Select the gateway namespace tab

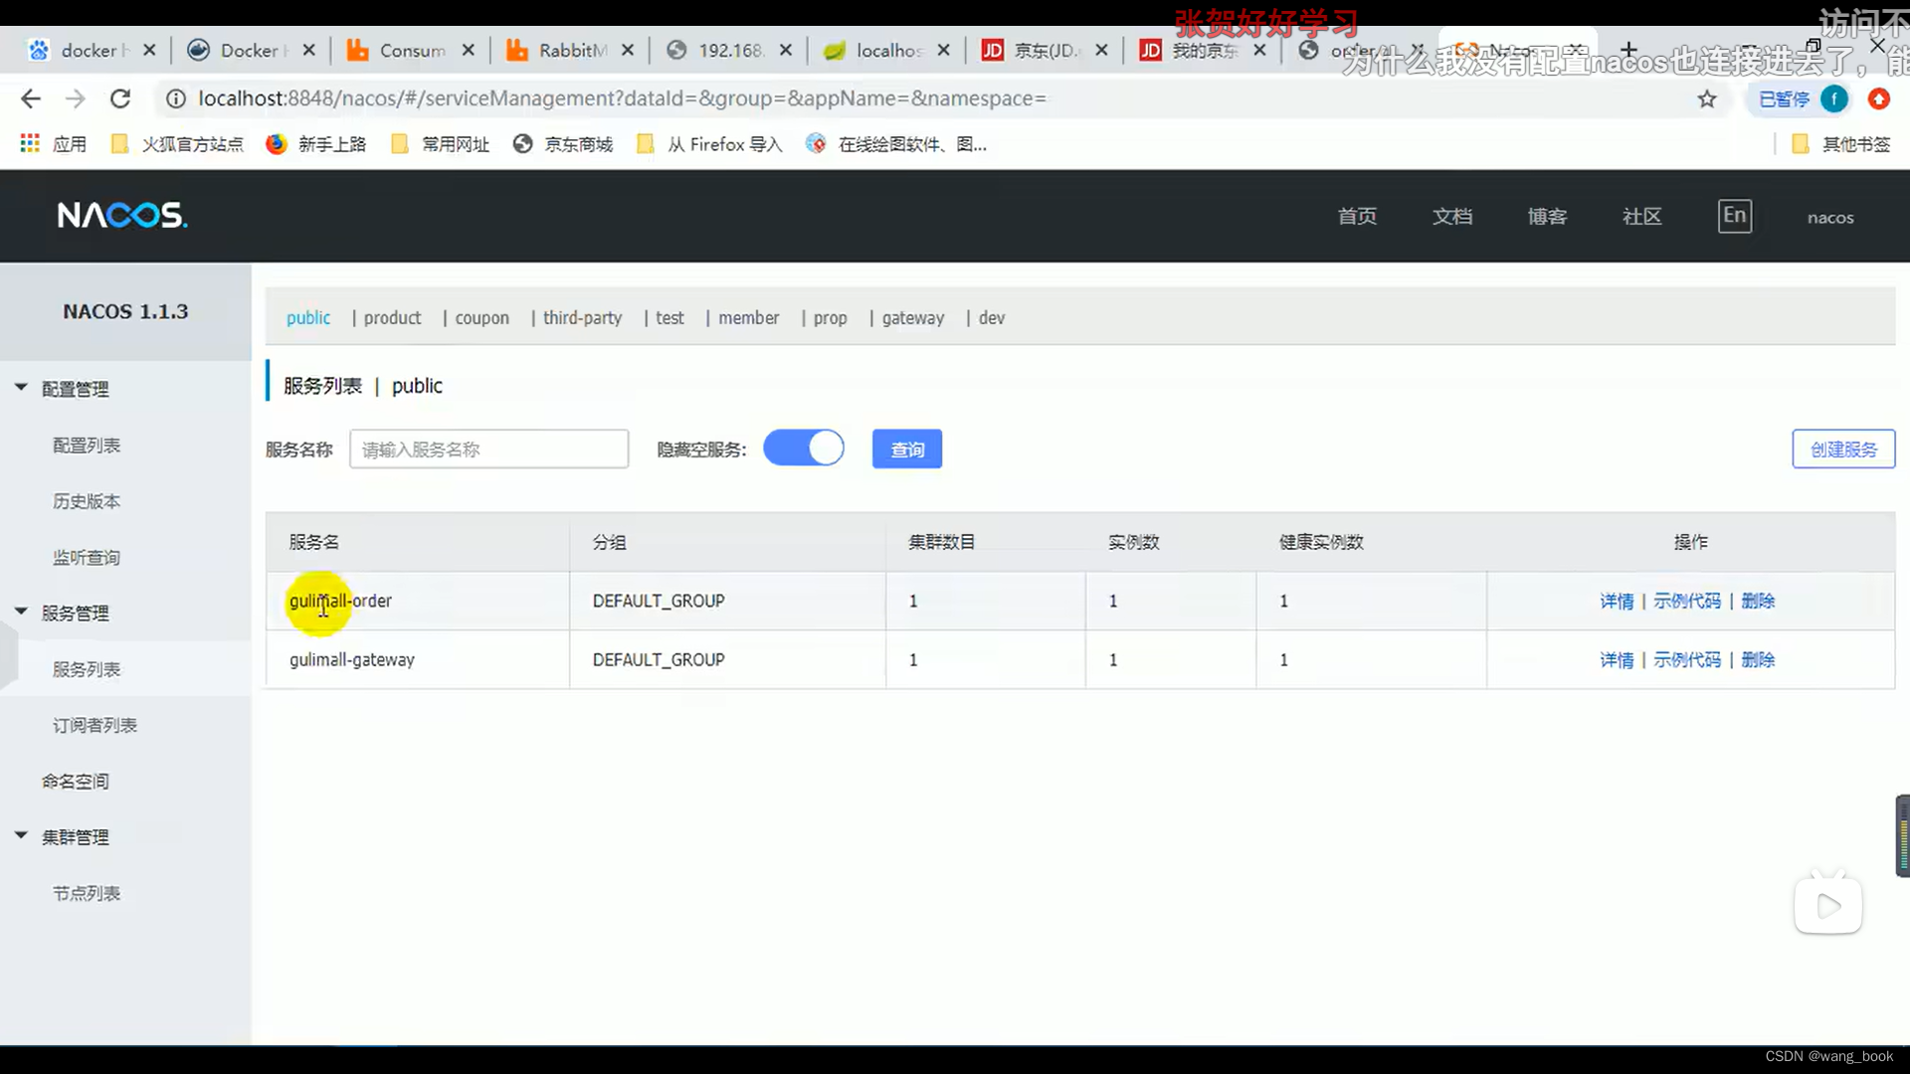coord(913,317)
